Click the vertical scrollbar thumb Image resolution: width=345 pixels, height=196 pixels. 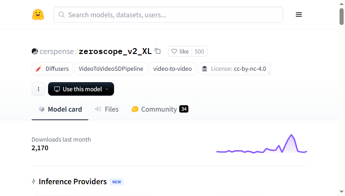tap(341, 16)
